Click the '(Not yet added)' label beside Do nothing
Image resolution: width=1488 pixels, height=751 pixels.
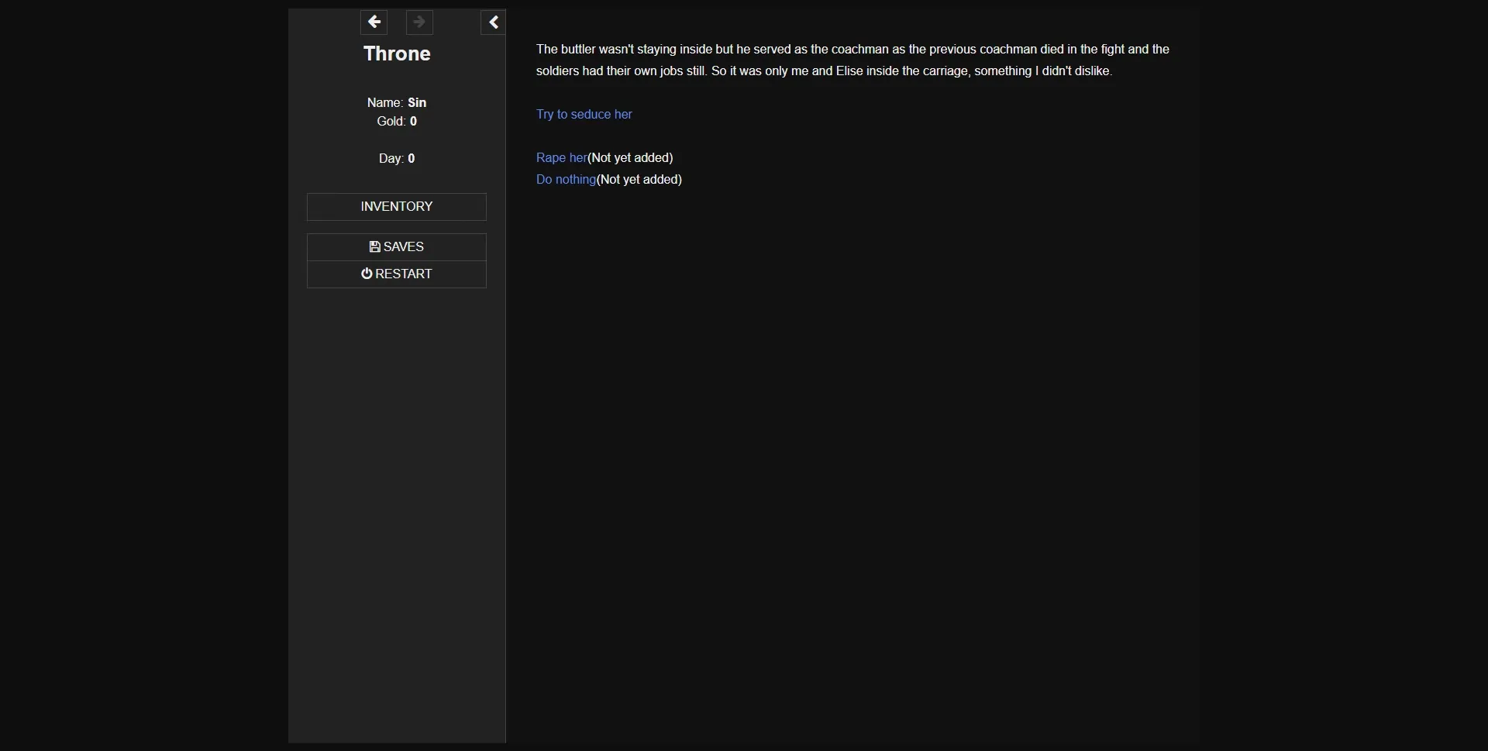pyautogui.click(x=639, y=179)
